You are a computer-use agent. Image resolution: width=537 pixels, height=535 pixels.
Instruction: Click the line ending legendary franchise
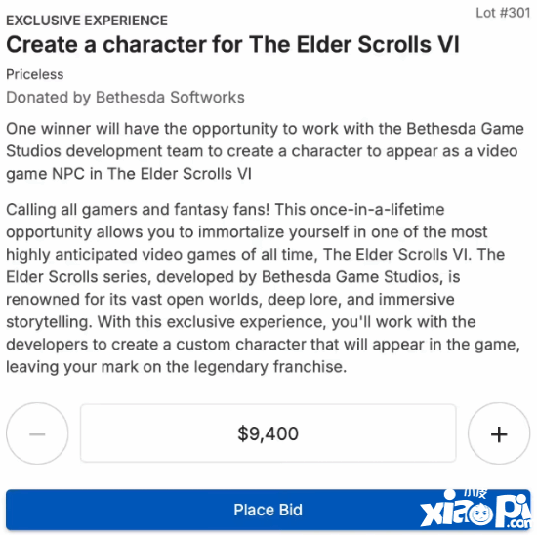click(x=177, y=367)
